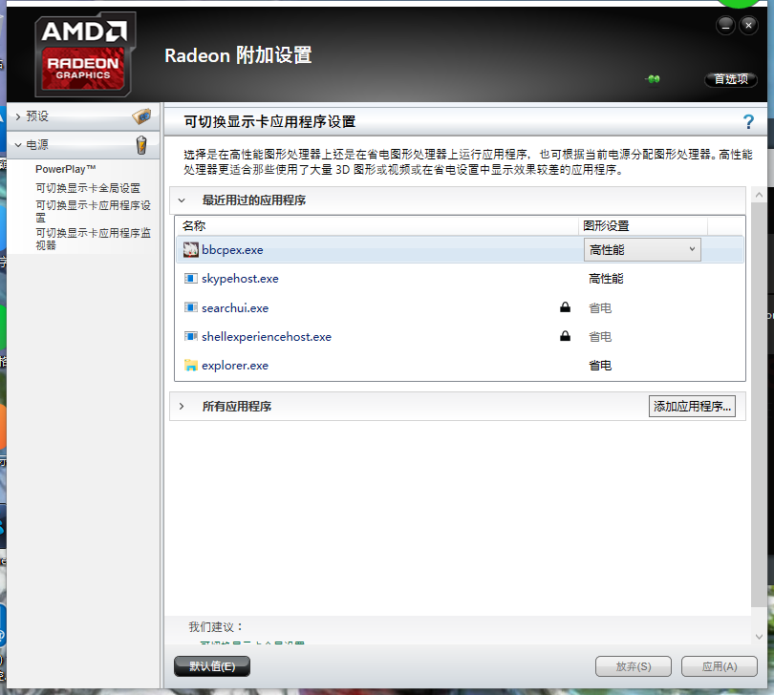Image resolution: width=774 pixels, height=695 pixels.
Task: Open PowerPlay™ settings page
Action: [x=66, y=169]
